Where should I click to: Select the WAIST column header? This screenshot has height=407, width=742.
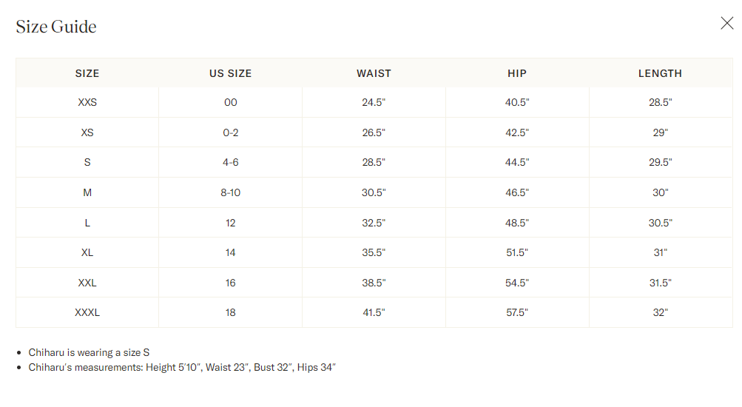pos(374,73)
